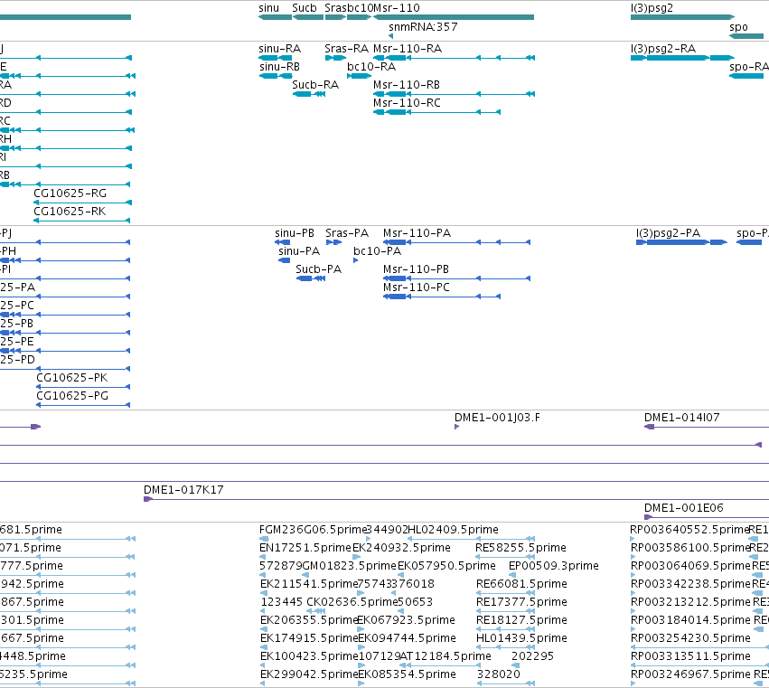Select the Msr-110-RA transcript
The image size is (769, 688).
[454, 58]
